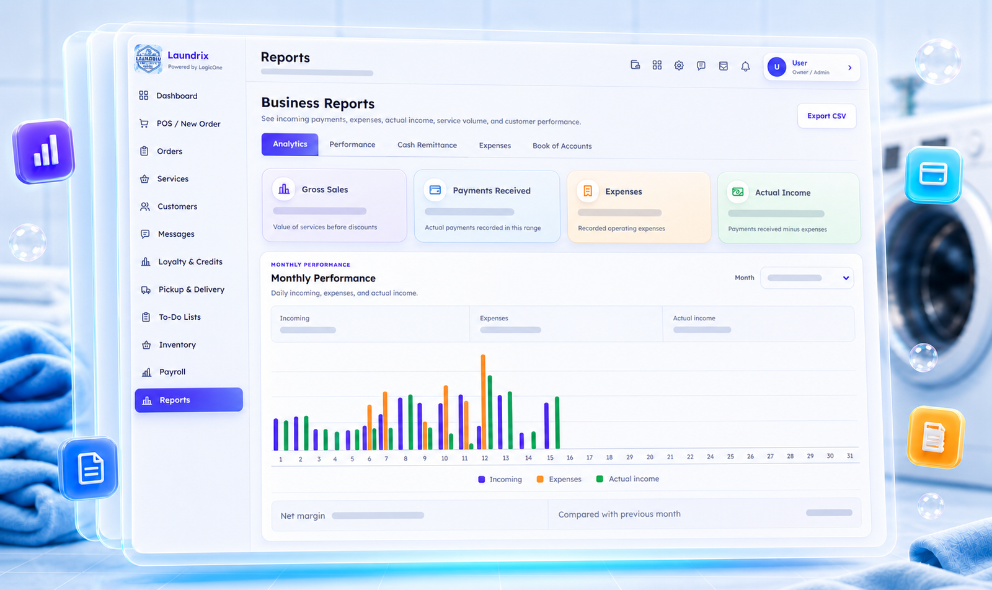Select the Actual Income card
The width and height of the screenshot is (992, 590).
[789, 208]
